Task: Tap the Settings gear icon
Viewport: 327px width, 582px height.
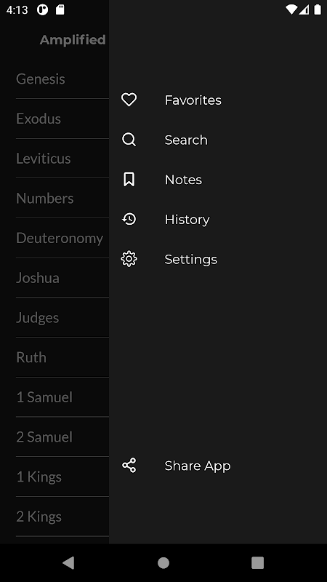Action: pos(129,259)
